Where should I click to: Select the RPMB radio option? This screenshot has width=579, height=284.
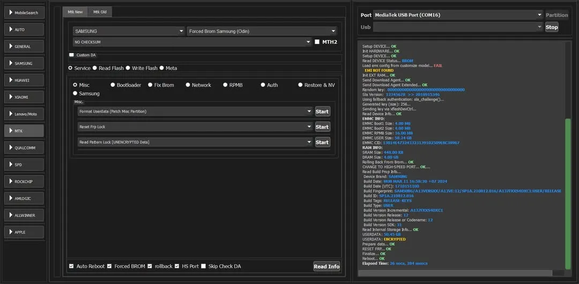click(225, 85)
